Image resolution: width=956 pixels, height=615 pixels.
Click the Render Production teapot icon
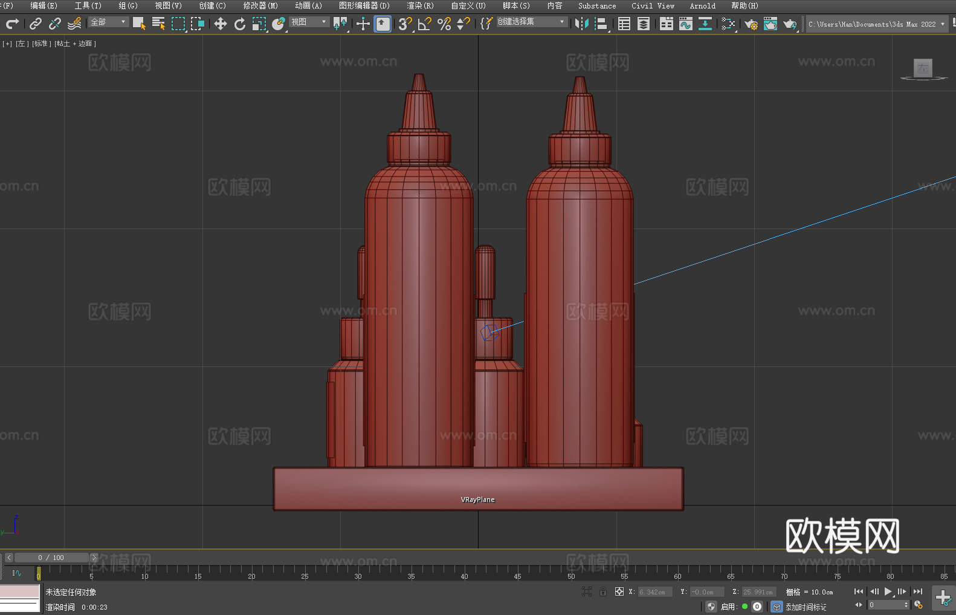click(790, 24)
